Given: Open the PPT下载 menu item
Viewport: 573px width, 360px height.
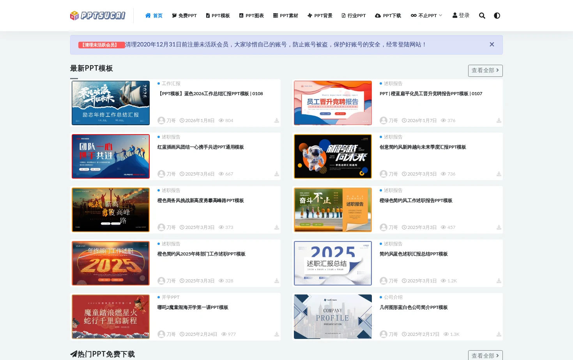Looking at the screenshot, I should tap(388, 16).
